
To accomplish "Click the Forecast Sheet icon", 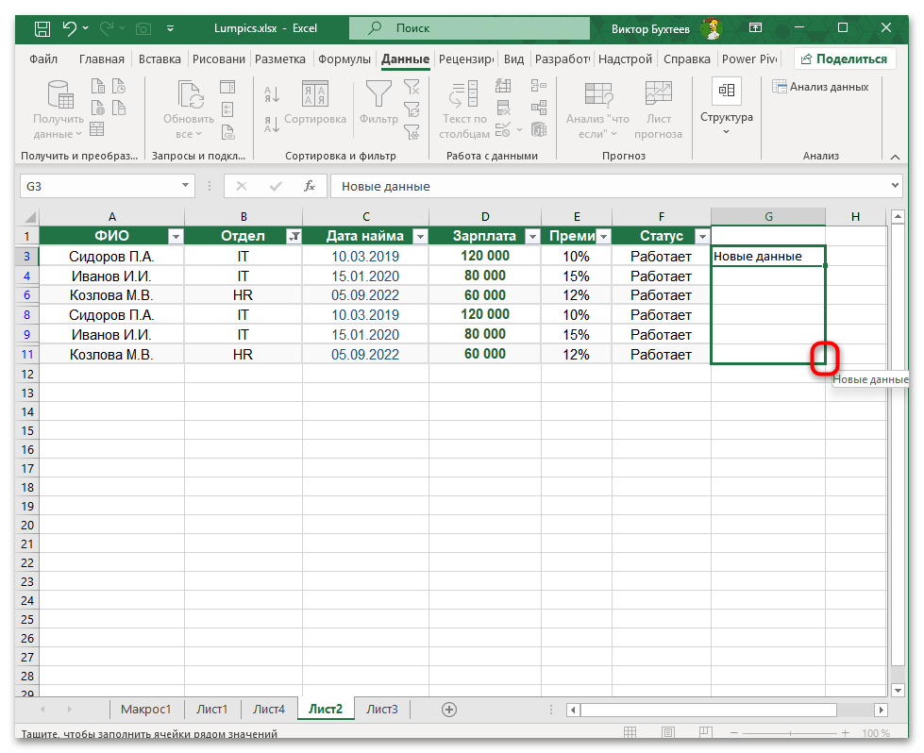I will point(658,94).
